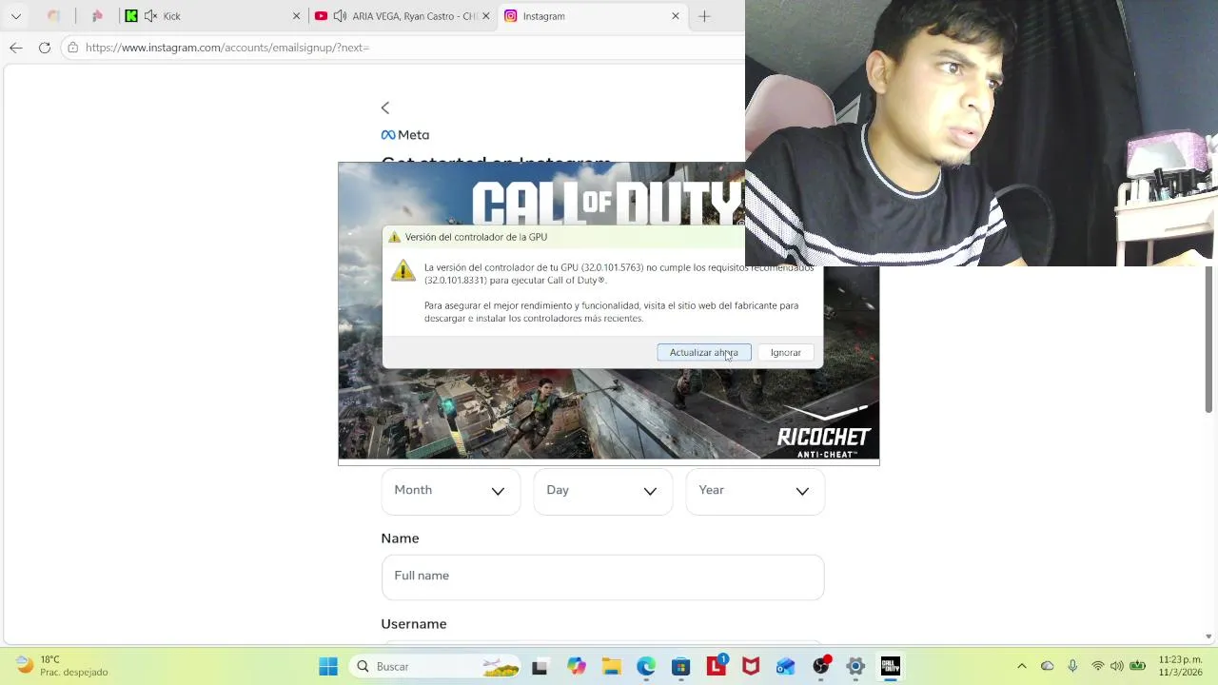Open Outlook from taskbar
1218x685 pixels.
pos(786,667)
